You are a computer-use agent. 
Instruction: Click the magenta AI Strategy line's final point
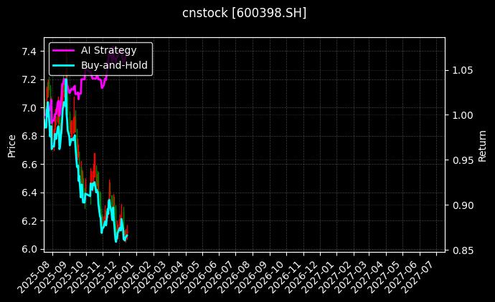point(126,57)
